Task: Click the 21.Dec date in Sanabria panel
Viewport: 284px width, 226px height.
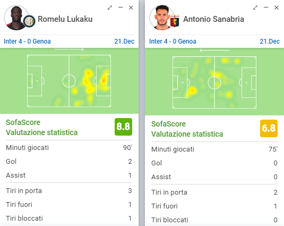Action: click(x=270, y=41)
